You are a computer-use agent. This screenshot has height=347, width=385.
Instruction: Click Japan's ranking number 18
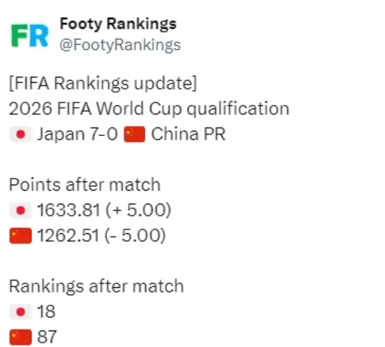tap(46, 312)
